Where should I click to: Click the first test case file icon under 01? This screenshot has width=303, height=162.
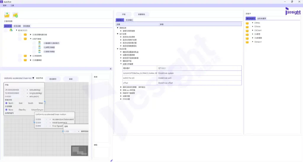[39, 43]
